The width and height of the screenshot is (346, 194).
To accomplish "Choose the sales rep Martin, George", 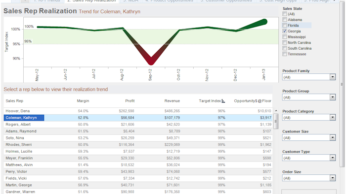I will (19, 185).
